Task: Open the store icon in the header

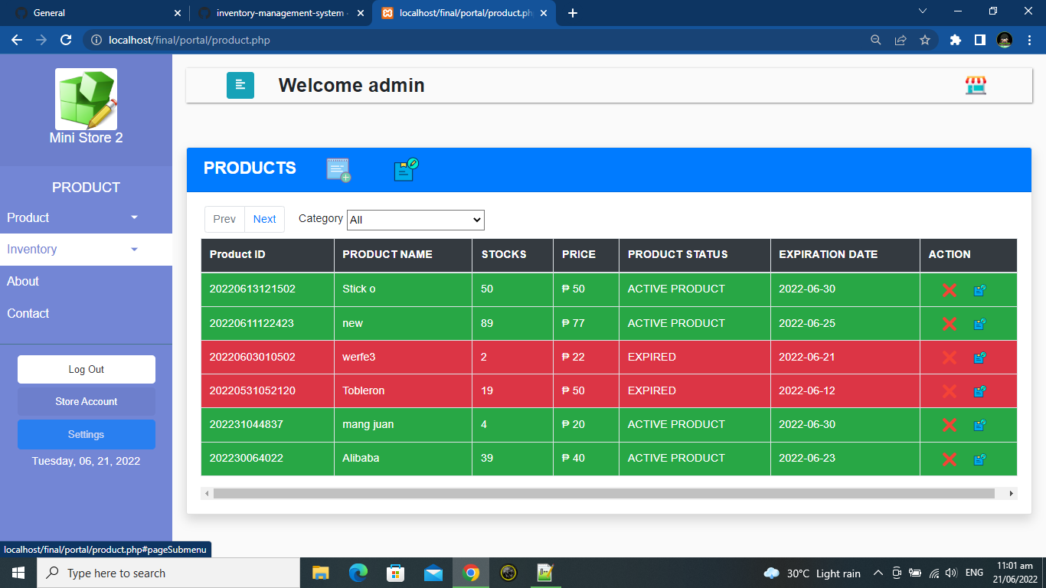Action: click(x=976, y=85)
